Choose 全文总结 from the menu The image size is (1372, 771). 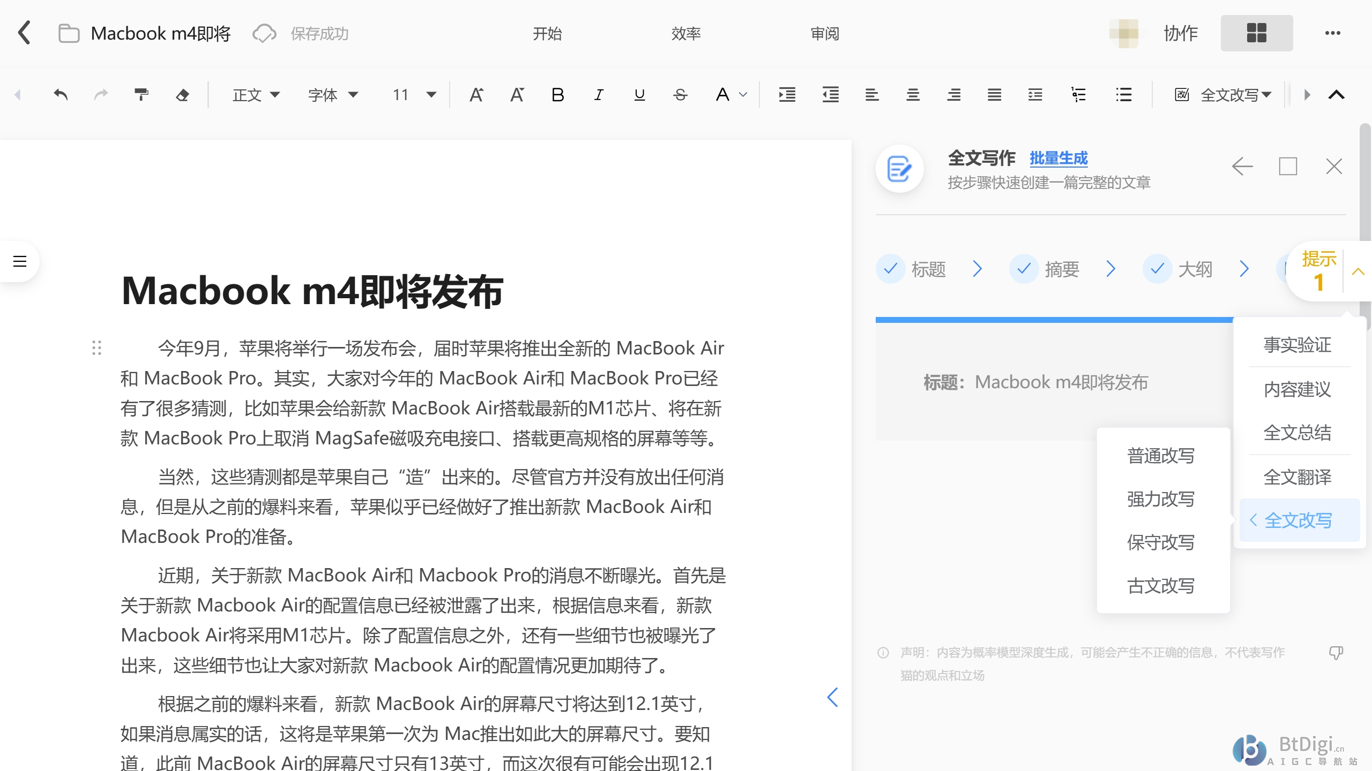[1298, 433]
